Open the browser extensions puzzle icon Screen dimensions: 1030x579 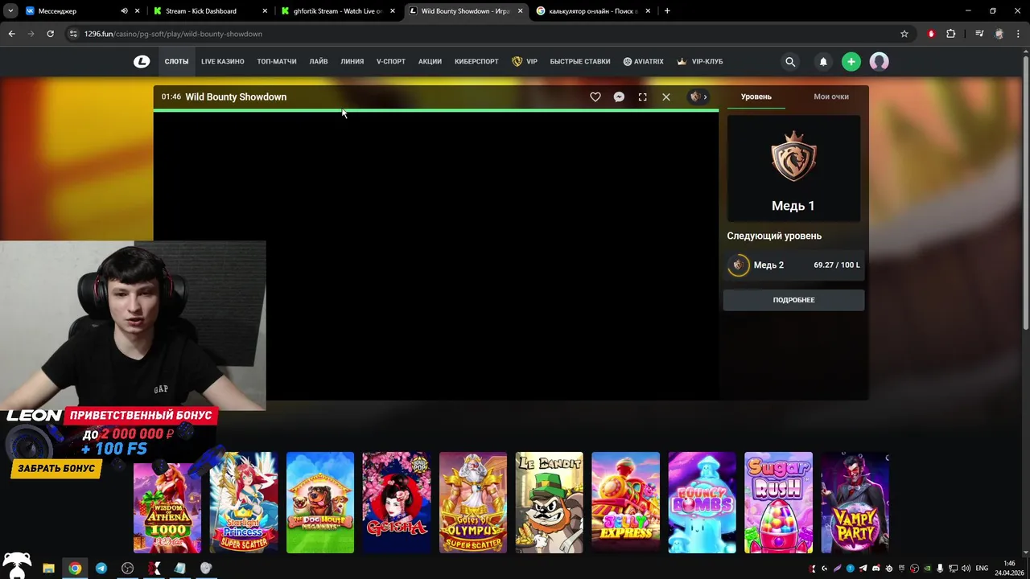pos(950,34)
